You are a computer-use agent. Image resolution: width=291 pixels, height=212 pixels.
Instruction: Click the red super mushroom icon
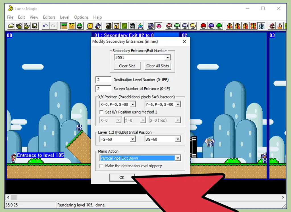pos(169,26)
